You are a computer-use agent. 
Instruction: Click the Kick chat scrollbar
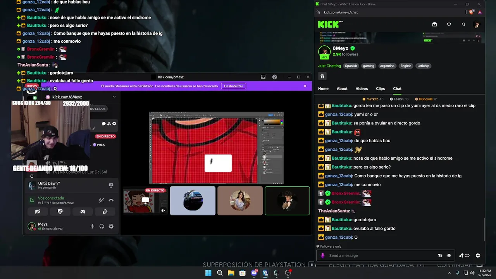(x=484, y=229)
